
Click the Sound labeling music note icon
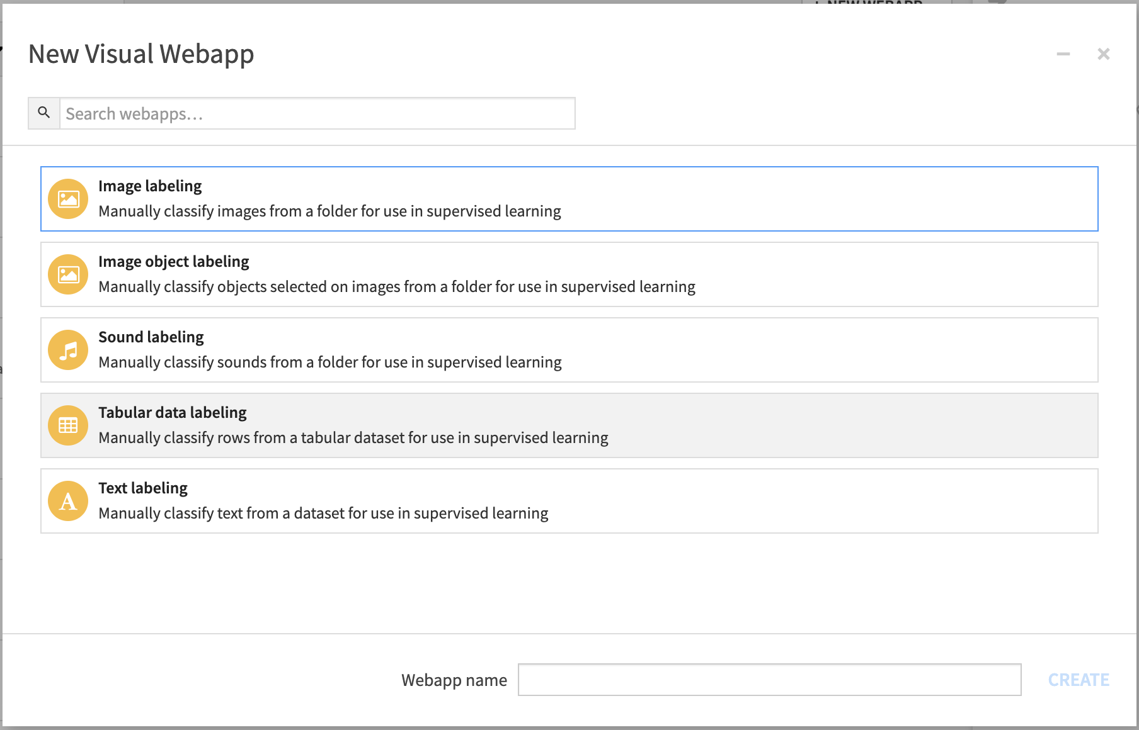[68, 350]
